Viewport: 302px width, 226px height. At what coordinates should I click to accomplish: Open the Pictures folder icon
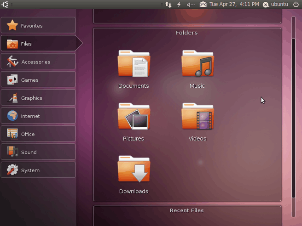[x=134, y=116]
